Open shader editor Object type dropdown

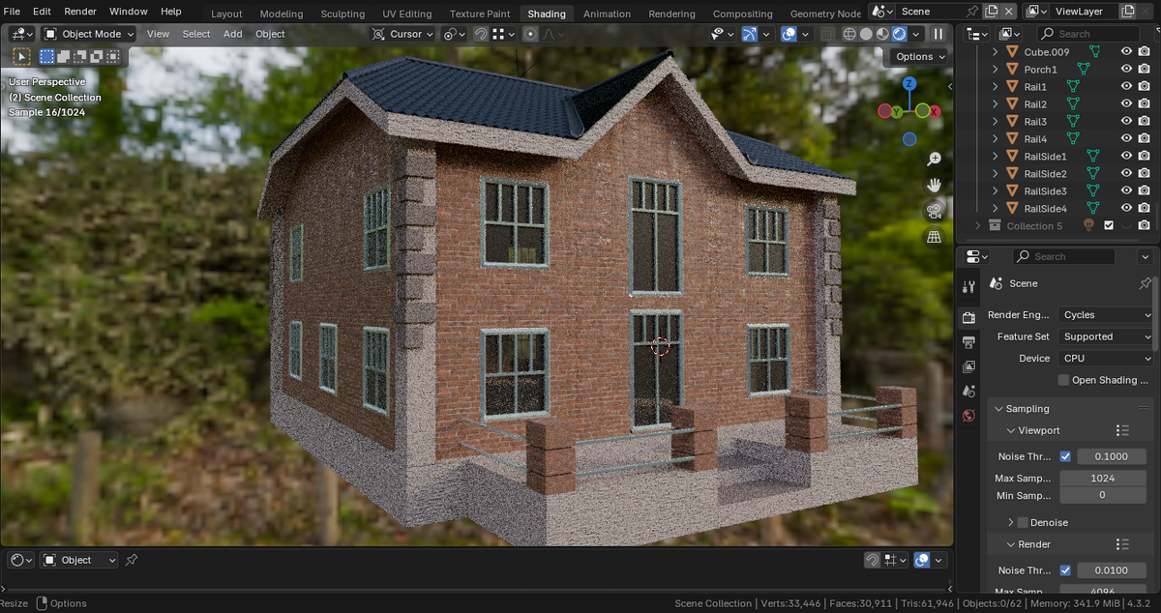tap(79, 560)
